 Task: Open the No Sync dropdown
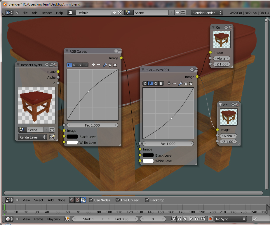pos(231,219)
